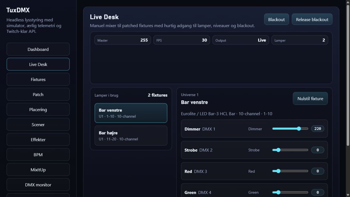Open Placering in the sidebar
This screenshot has height=197, width=350.
pos(38,110)
